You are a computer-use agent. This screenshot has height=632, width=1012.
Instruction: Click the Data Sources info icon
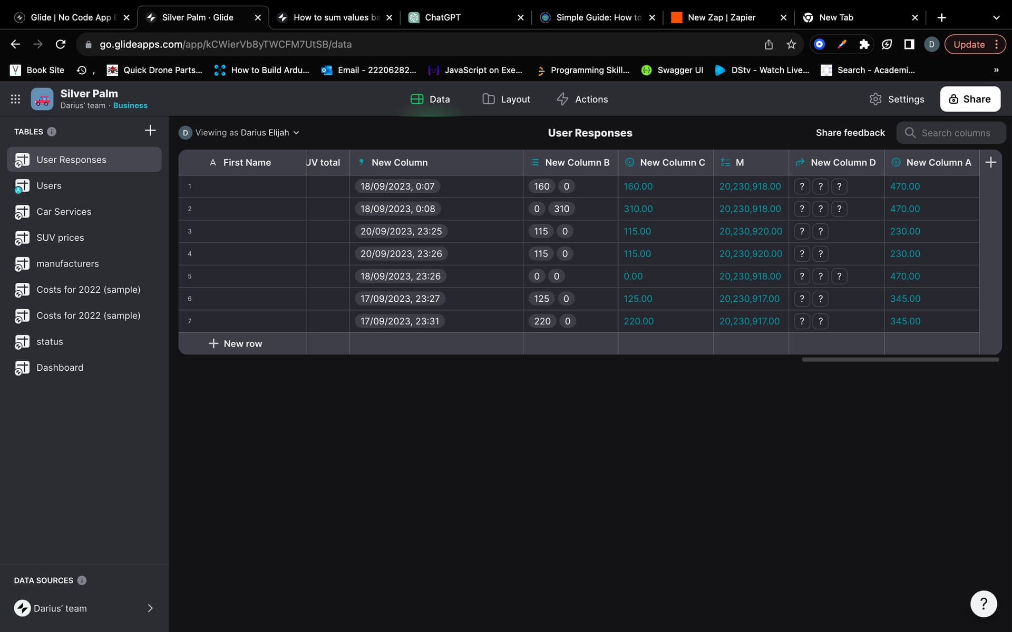coord(82,580)
